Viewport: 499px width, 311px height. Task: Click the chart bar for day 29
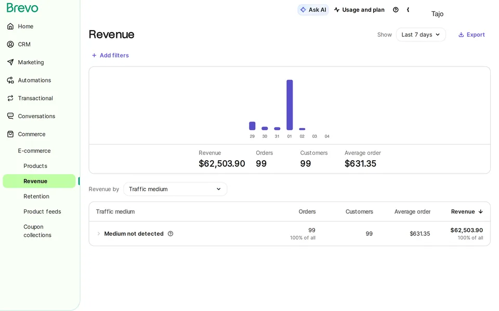coord(252,126)
